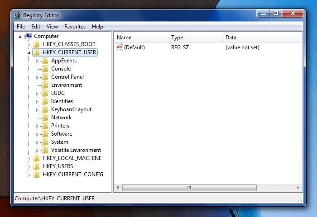Click the Volatile Environment folder icon
Image resolution: width=317 pixels, height=217 pixels.
pos(45,150)
